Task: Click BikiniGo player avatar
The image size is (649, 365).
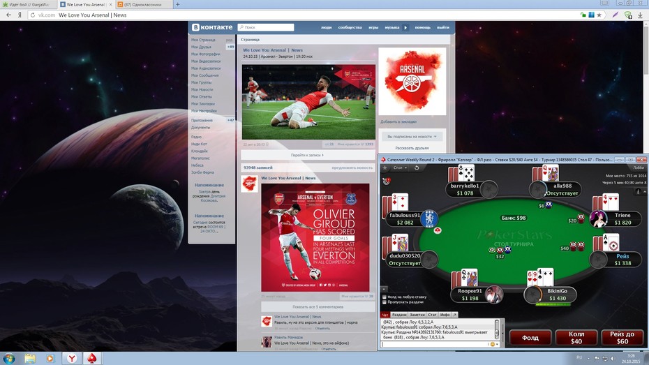Action: click(x=532, y=295)
